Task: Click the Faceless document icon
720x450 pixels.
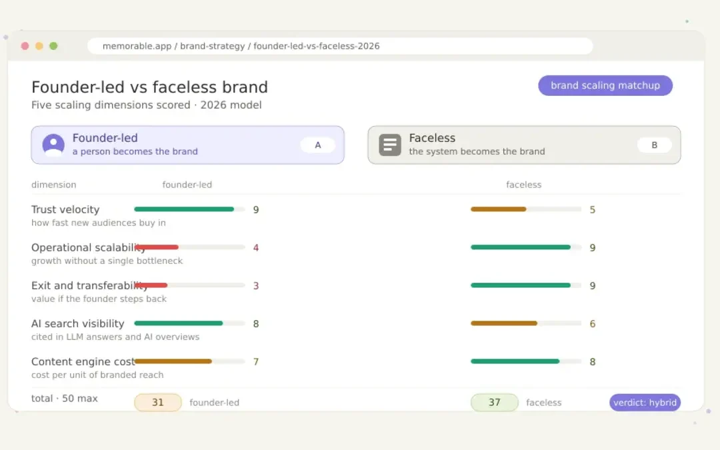Action: [390, 145]
